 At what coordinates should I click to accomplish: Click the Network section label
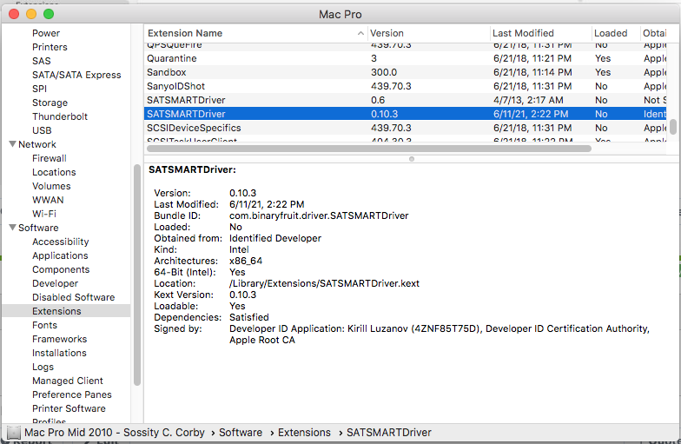37,144
